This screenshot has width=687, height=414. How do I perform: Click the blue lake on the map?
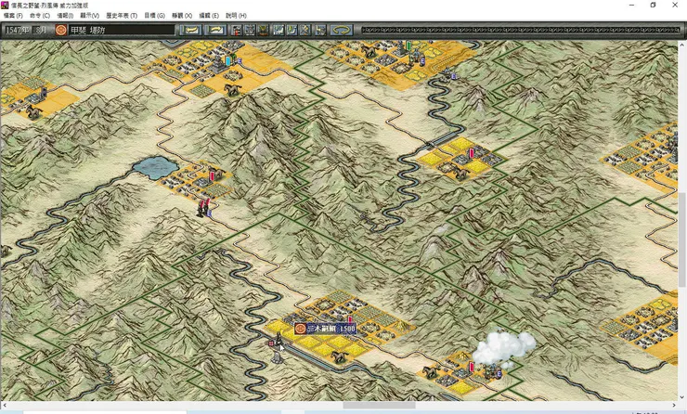pyautogui.click(x=155, y=168)
